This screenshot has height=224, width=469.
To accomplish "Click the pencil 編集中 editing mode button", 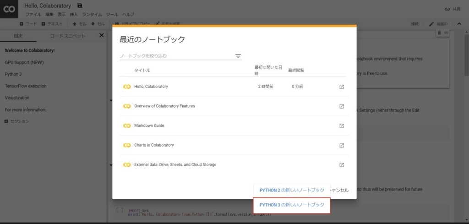I will pyautogui.click(x=438, y=24).
